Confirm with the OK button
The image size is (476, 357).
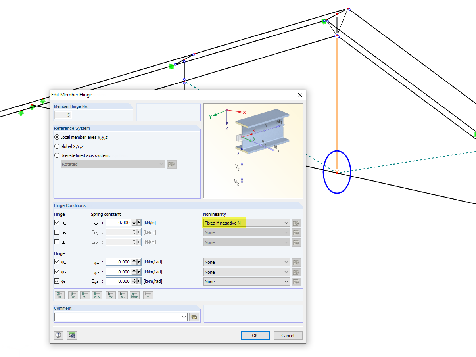tap(255, 335)
